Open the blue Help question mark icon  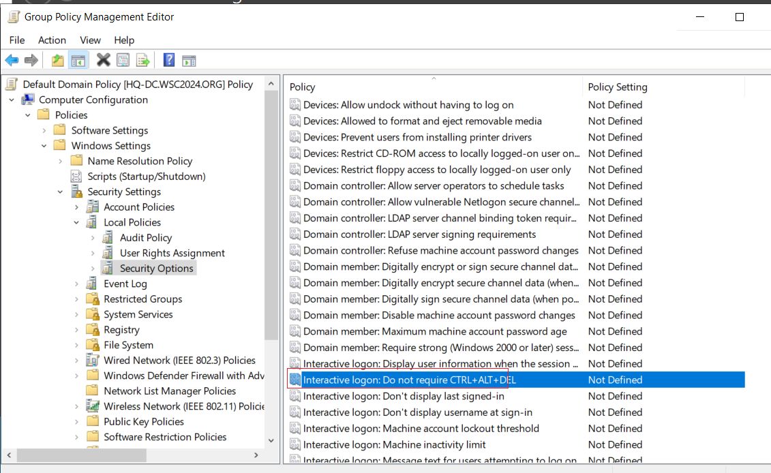[x=168, y=60]
